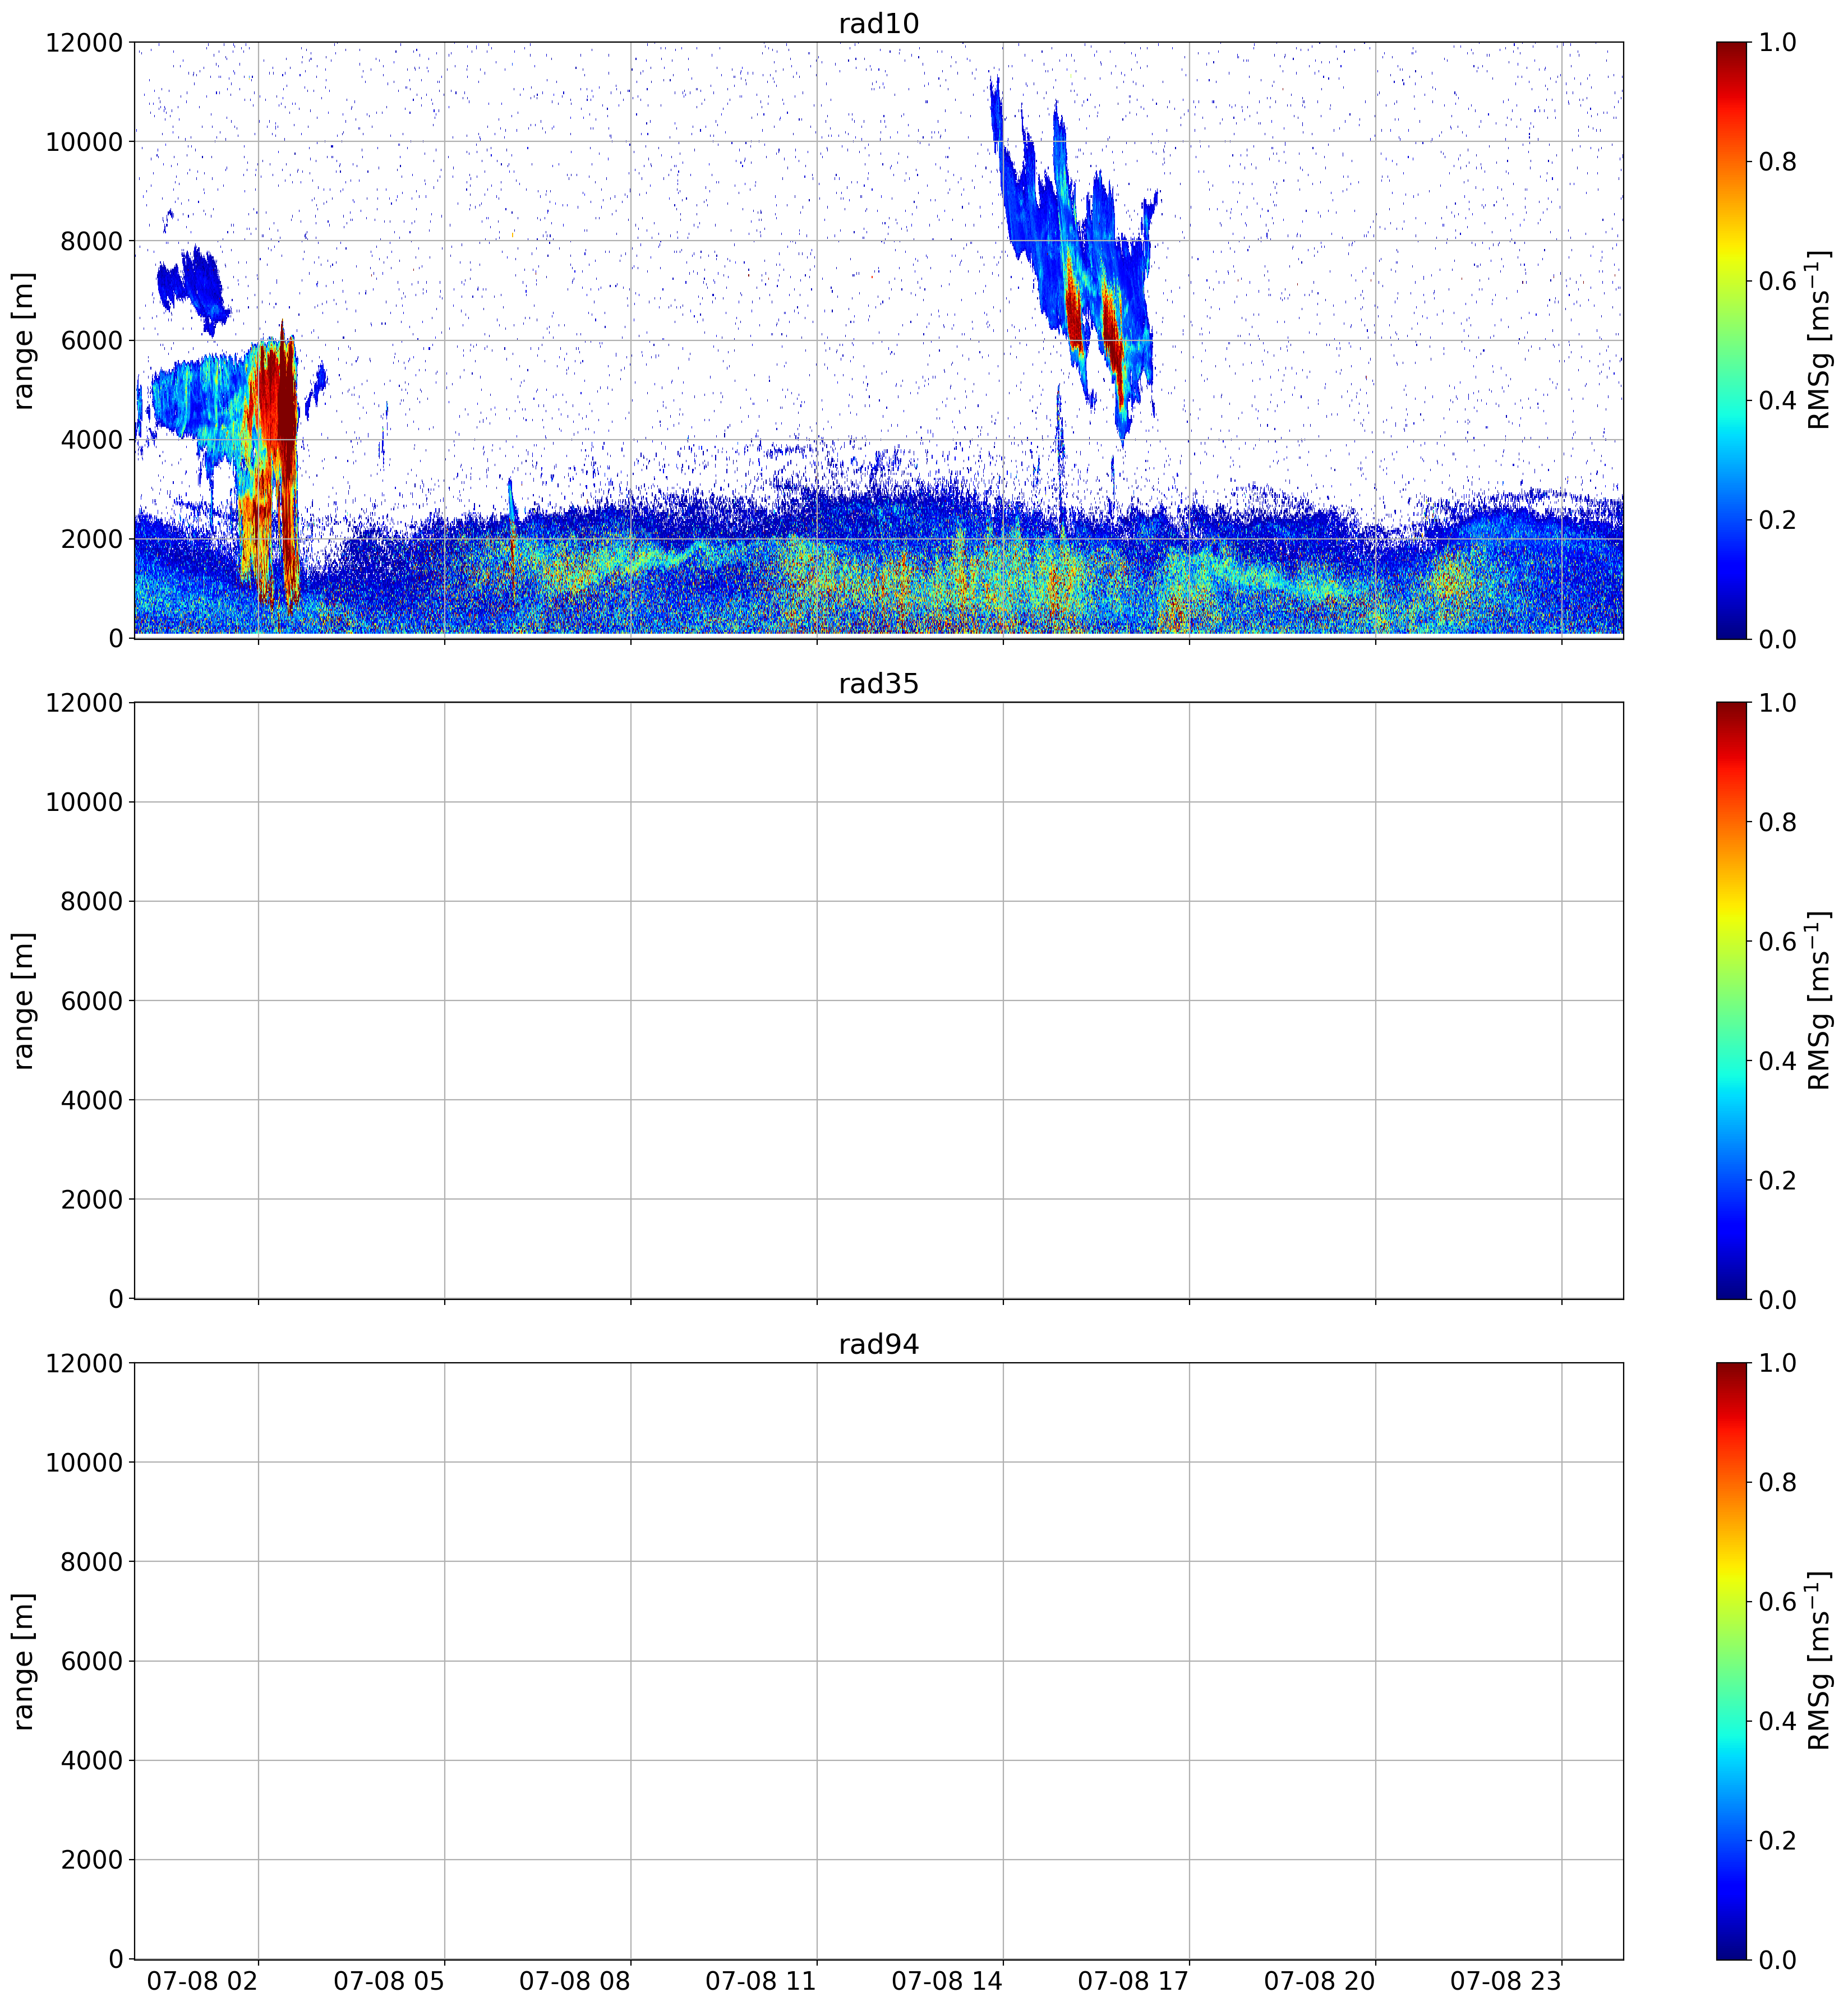Click the rad10 colorbar
This screenshot has height=2006, width=1848.
click(1732, 340)
